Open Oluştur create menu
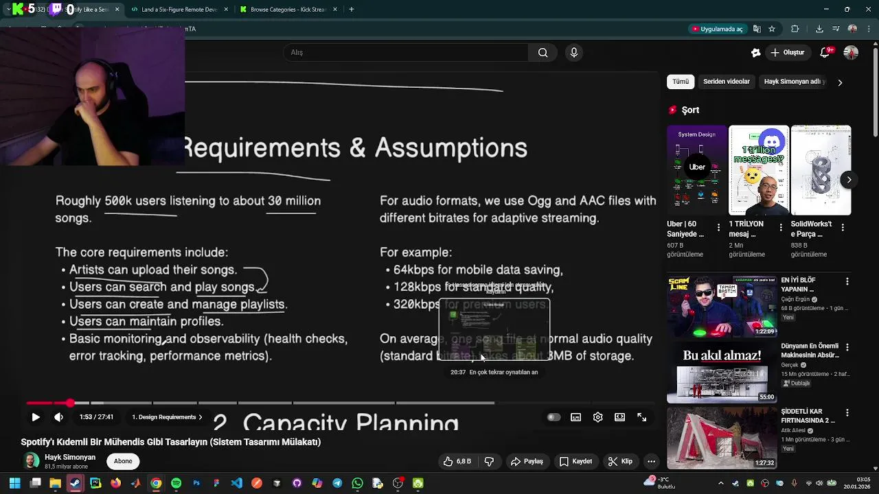879x494 pixels. click(788, 52)
